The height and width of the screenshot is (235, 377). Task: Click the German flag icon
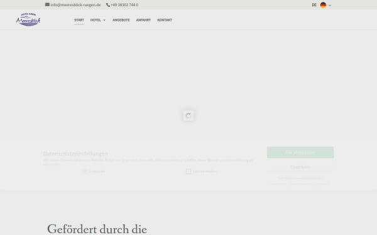click(323, 5)
